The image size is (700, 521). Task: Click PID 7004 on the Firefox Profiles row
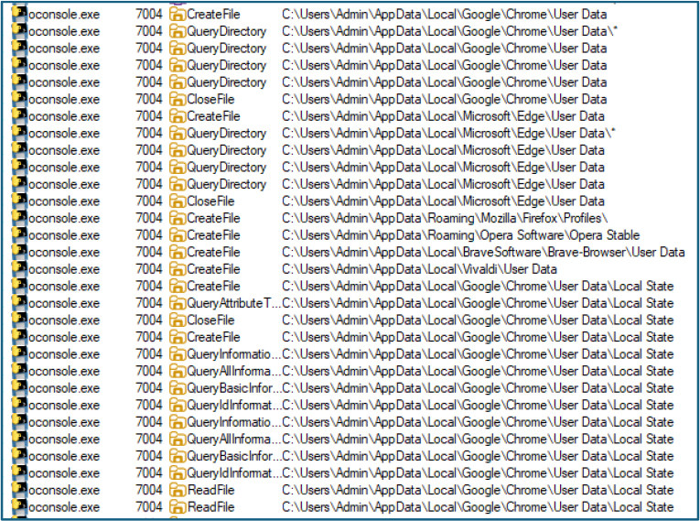coord(149,218)
